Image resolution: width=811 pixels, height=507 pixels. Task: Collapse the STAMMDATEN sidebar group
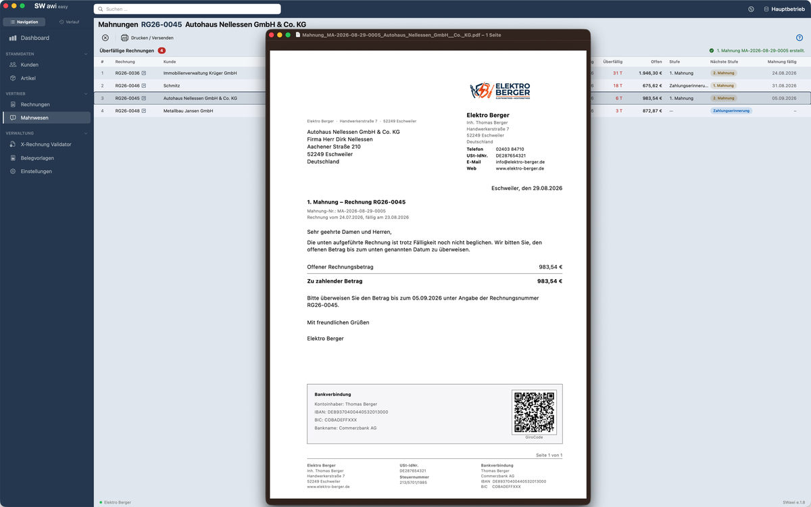click(86, 53)
